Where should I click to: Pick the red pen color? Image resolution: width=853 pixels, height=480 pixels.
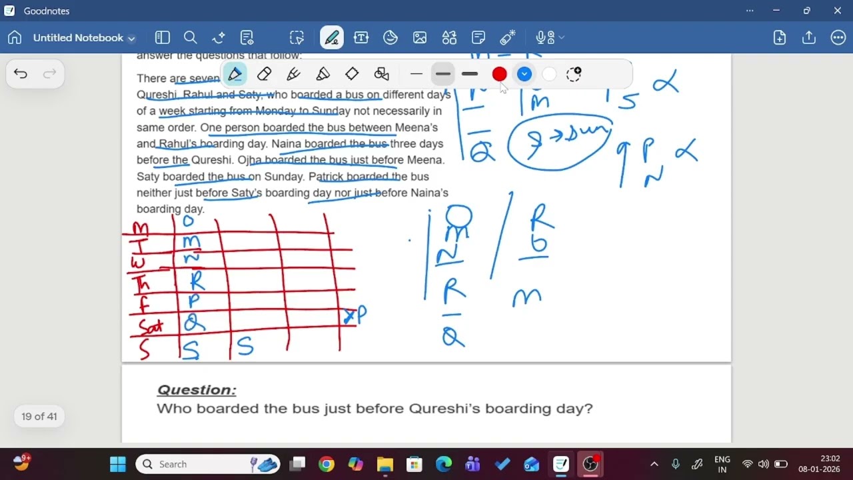(x=499, y=75)
